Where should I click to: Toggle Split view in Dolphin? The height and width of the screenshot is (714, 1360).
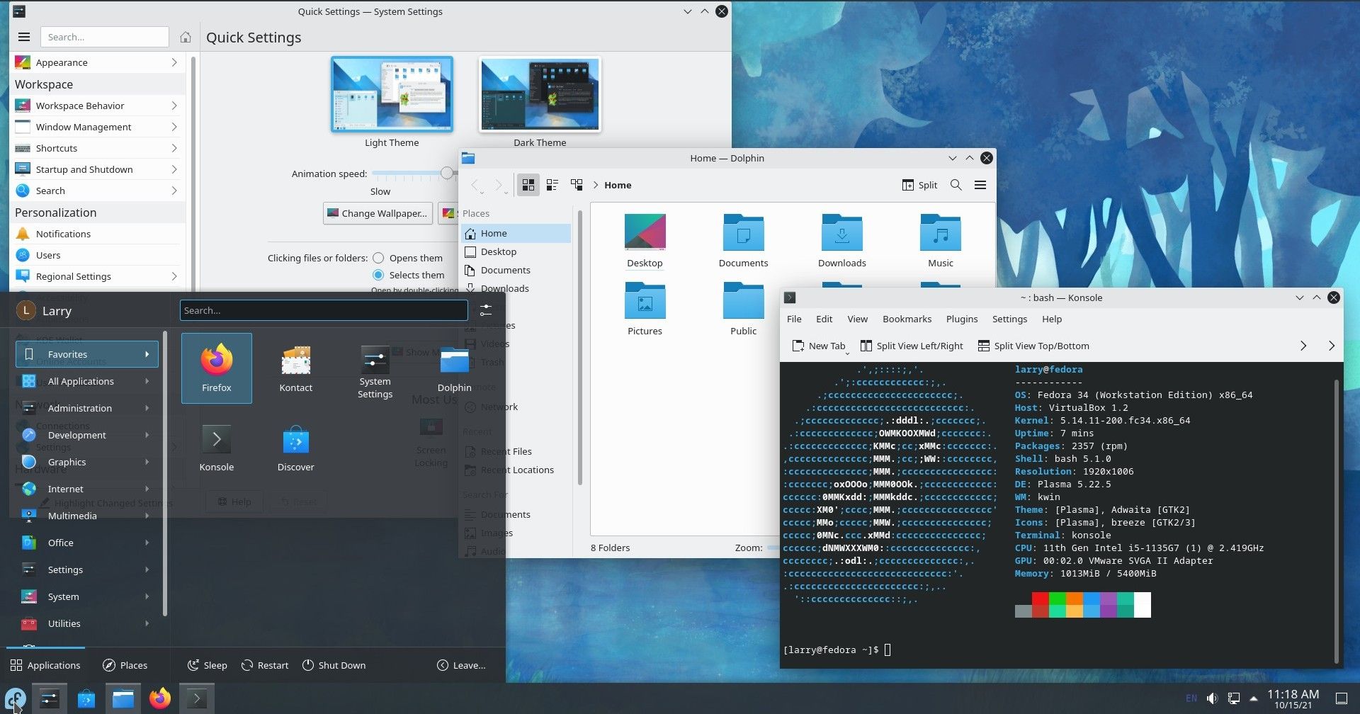[919, 185]
